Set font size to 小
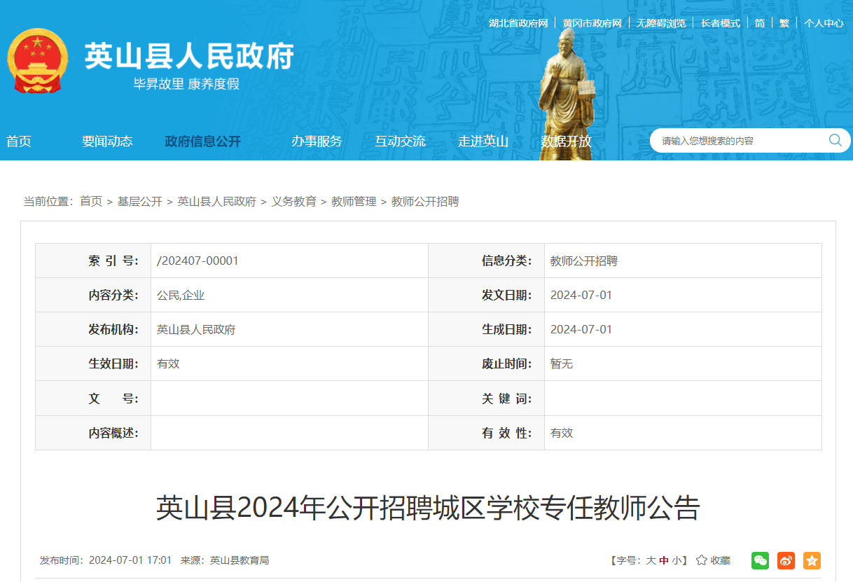This screenshot has height=582, width=853. point(676,560)
